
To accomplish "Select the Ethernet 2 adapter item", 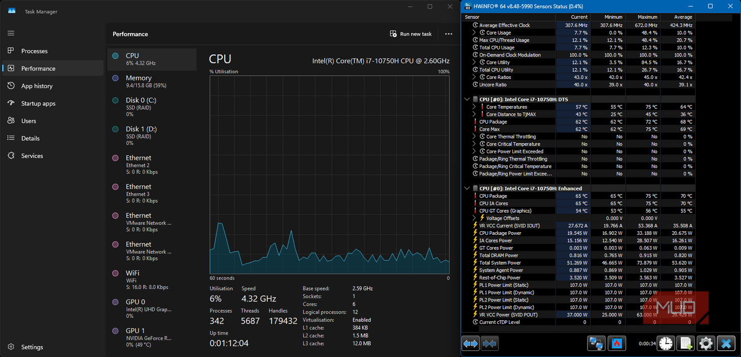I will tap(152, 164).
